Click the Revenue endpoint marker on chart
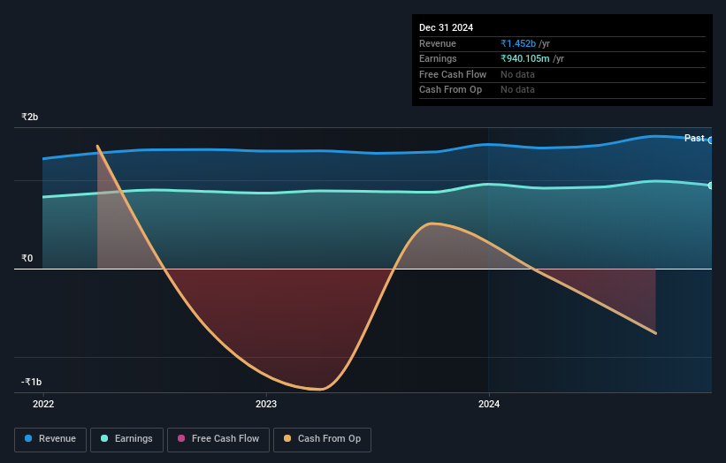726x463 pixels. (x=711, y=140)
